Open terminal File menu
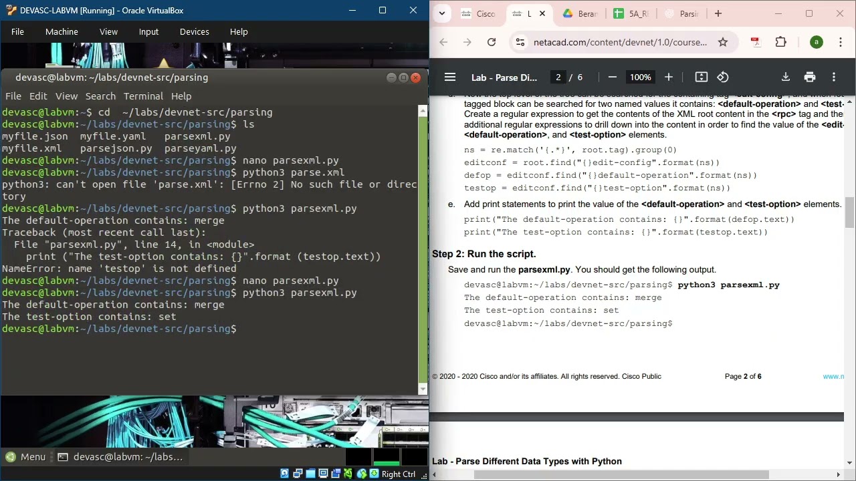Screen dimensions: 856x481 [x=13, y=96]
